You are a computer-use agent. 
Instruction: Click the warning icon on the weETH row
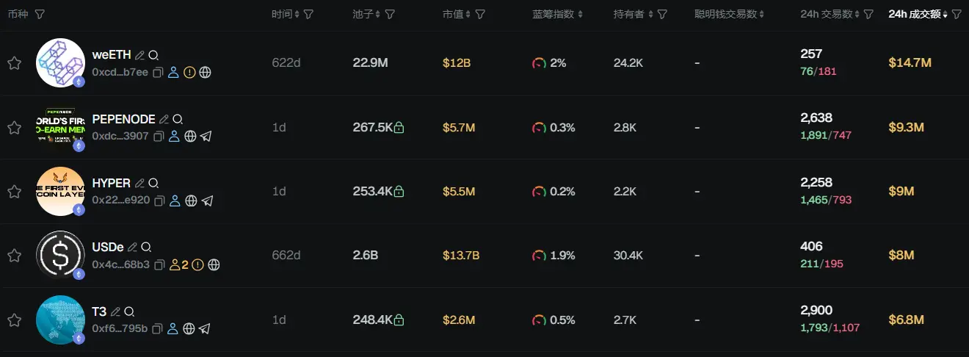tap(189, 73)
